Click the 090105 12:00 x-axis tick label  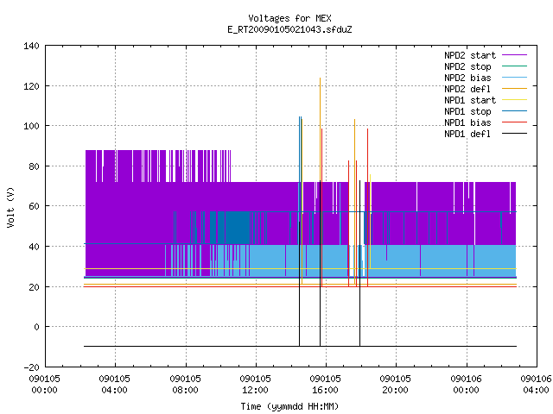tap(256, 385)
